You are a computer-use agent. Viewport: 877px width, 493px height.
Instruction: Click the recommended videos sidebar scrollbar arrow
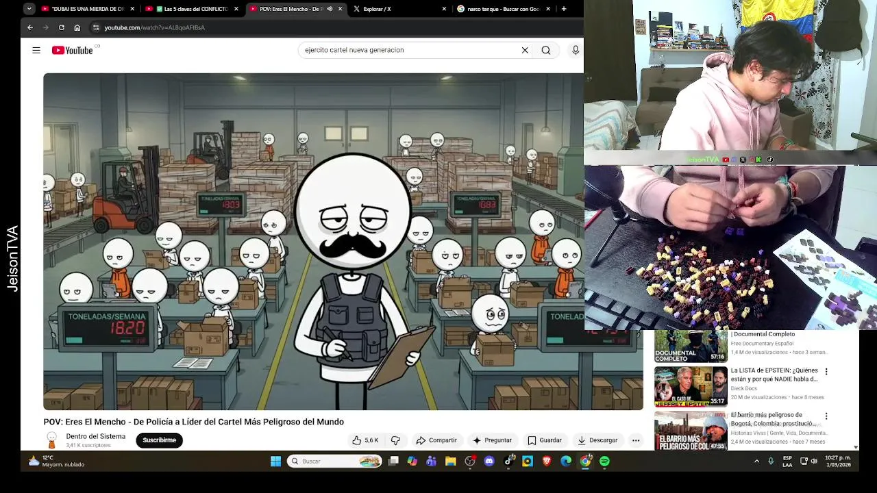(856, 447)
